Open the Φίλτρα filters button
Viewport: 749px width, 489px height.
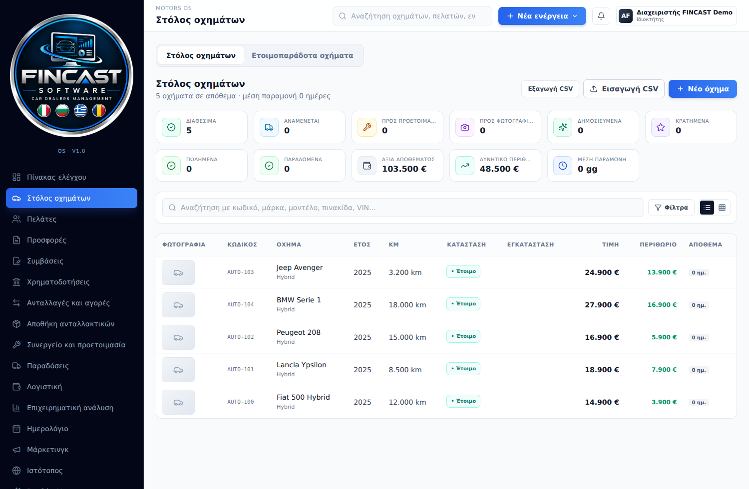671,208
